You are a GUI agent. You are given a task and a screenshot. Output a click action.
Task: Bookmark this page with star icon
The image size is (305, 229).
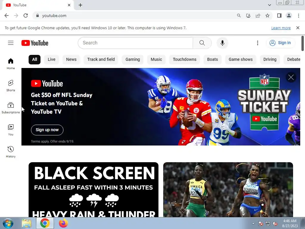267,16
